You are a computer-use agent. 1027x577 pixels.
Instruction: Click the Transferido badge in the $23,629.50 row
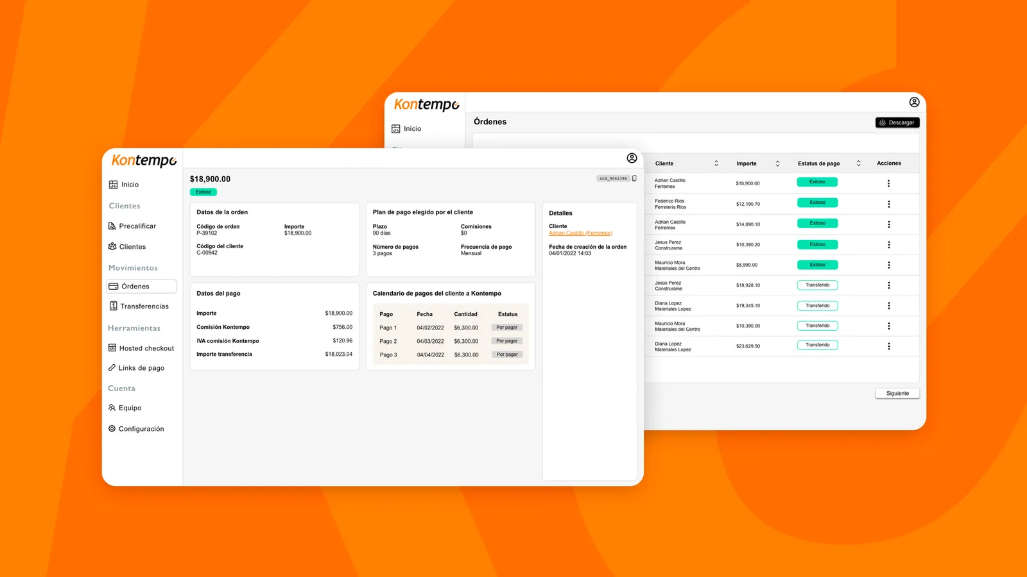click(817, 345)
